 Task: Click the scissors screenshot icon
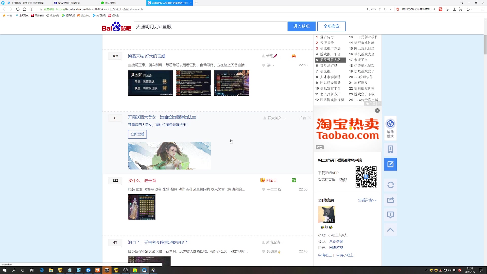tap(460, 9)
